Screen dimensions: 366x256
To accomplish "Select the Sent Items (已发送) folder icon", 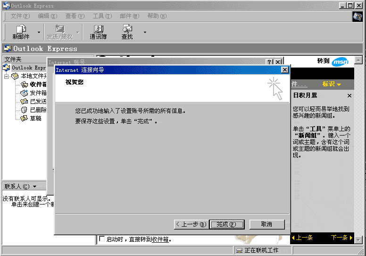I will 24,102.
